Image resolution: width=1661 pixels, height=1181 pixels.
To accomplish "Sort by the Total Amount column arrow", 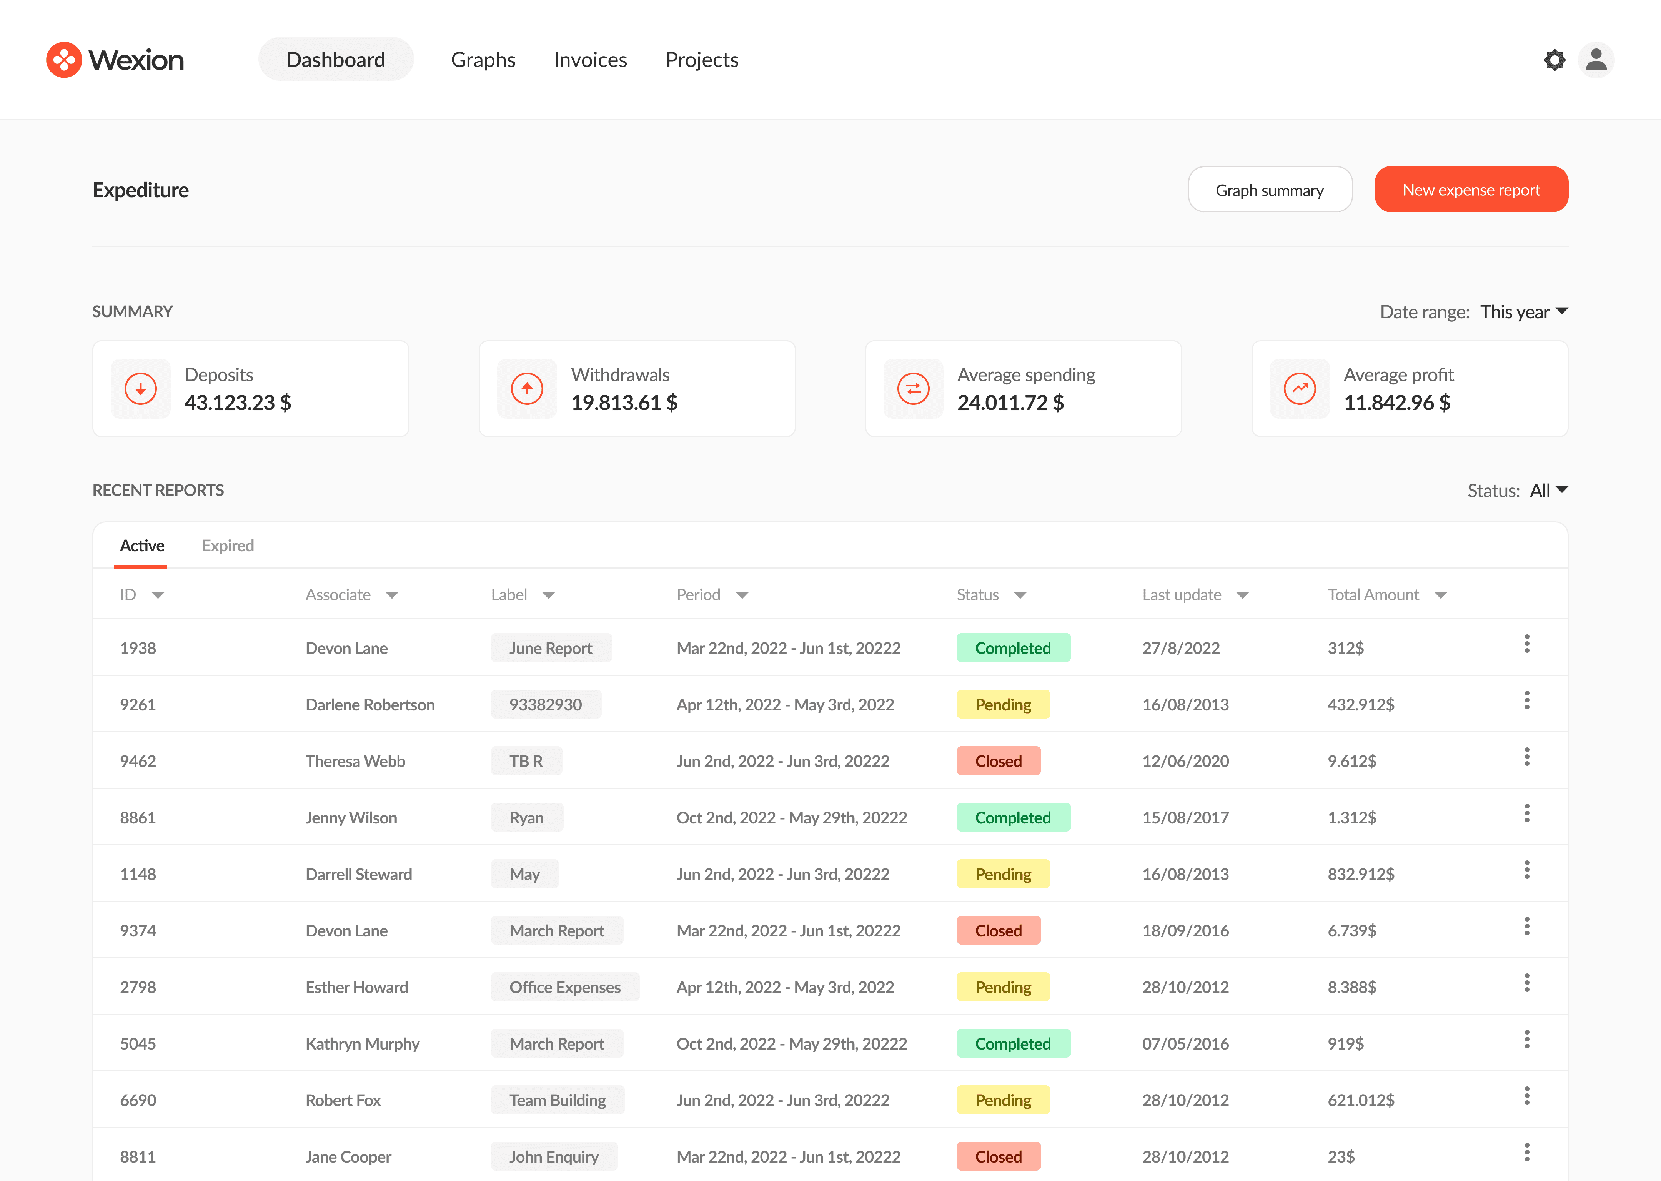I will click(x=1441, y=595).
